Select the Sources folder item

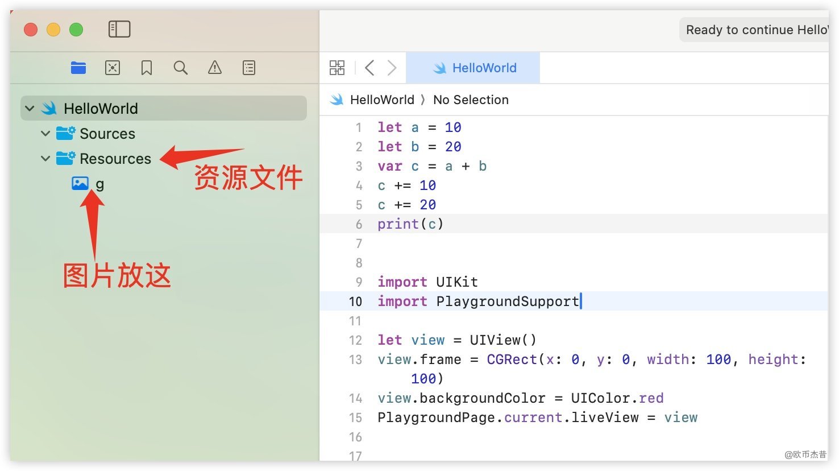[x=107, y=134]
